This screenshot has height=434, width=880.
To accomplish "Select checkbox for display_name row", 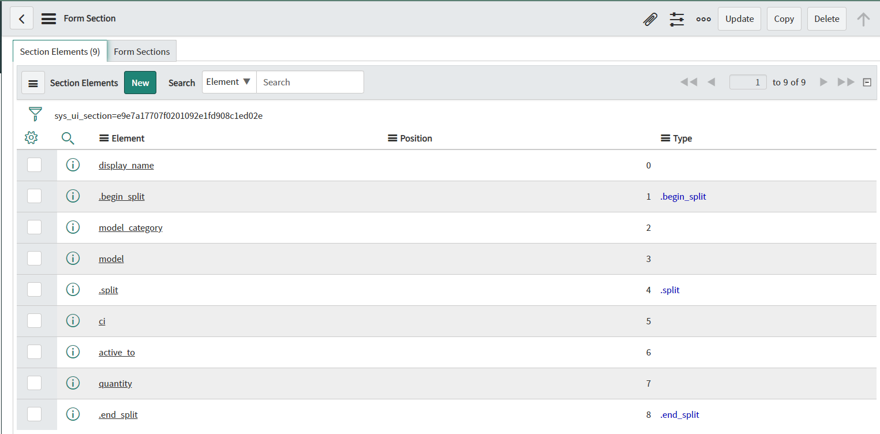I will (x=34, y=165).
